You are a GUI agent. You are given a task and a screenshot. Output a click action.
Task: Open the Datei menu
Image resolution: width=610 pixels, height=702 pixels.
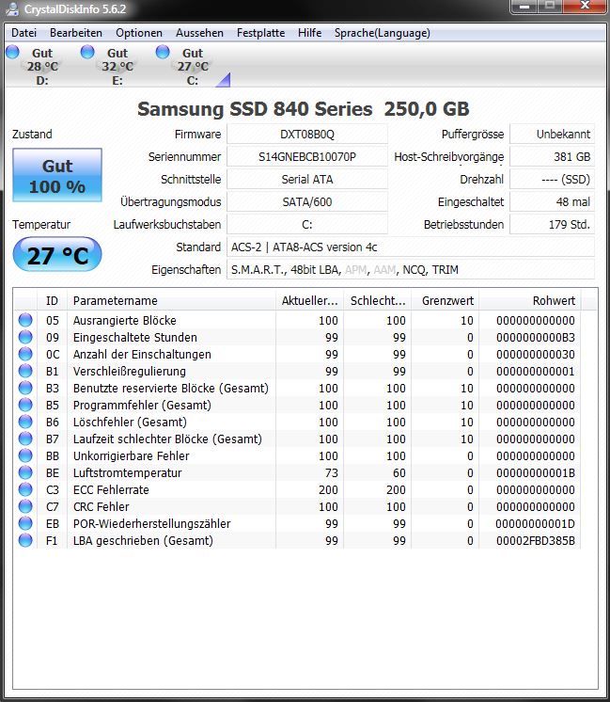click(x=24, y=33)
